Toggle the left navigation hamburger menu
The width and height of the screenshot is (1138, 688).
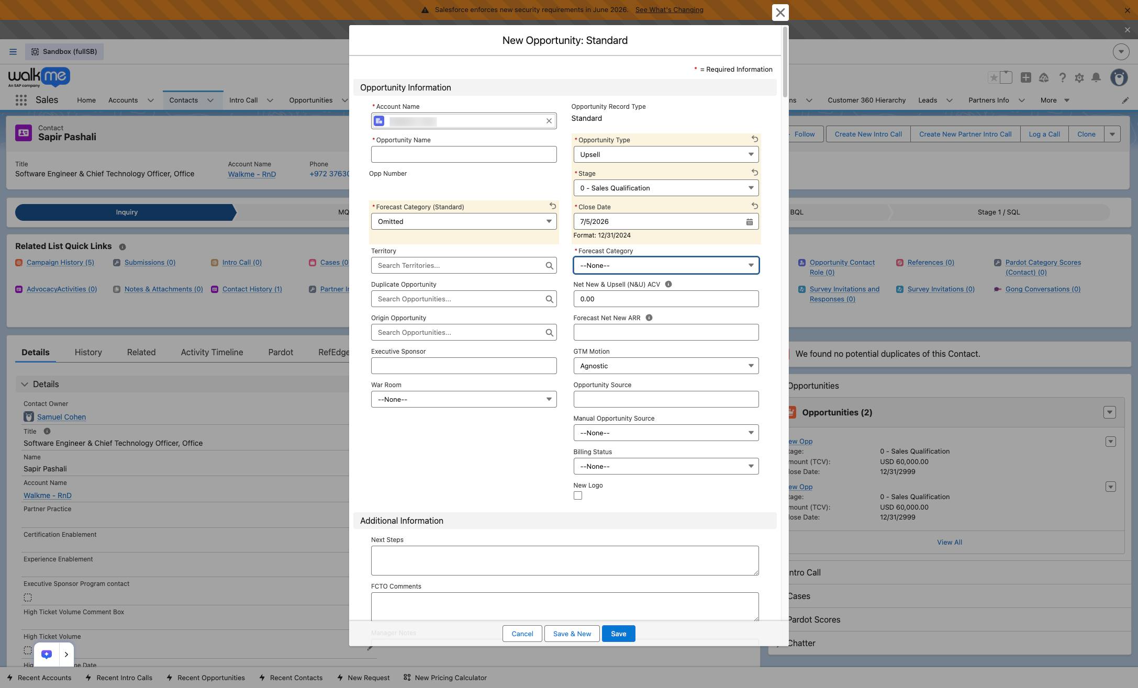tap(13, 52)
